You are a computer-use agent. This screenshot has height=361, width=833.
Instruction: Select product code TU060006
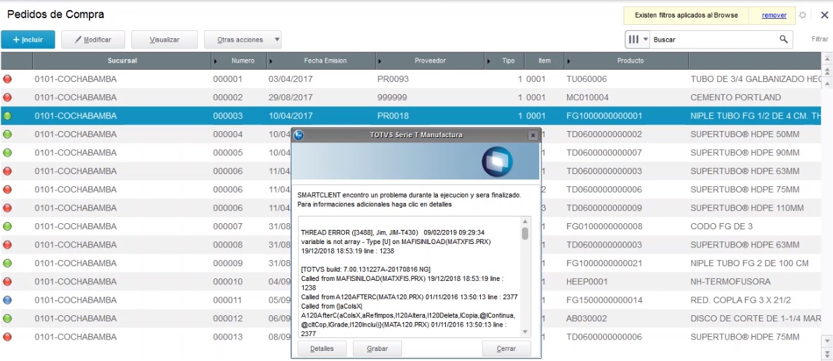(587, 79)
